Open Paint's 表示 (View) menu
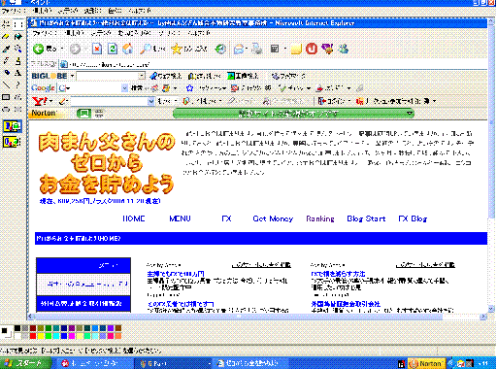Image resolution: width=497 pixels, height=369 pixels. click(68, 11)
